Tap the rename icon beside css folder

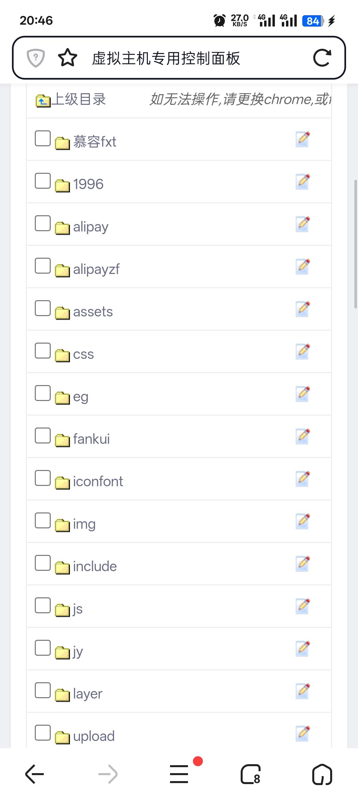[302, 352]
